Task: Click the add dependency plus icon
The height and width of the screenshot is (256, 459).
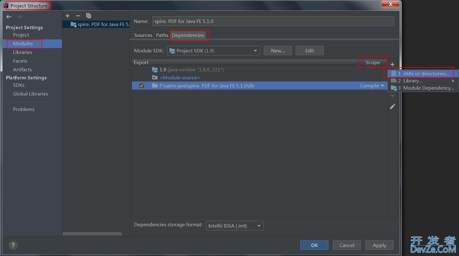Action: pos(392,64)
